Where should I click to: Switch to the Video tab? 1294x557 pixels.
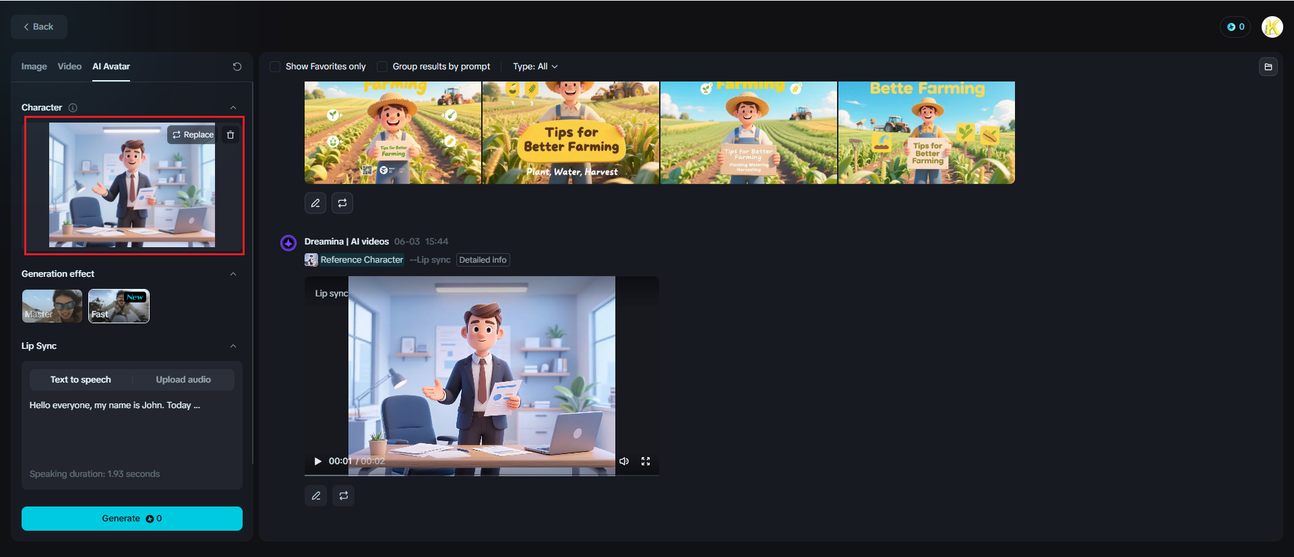pyautogui.click(x=69, y=67)
